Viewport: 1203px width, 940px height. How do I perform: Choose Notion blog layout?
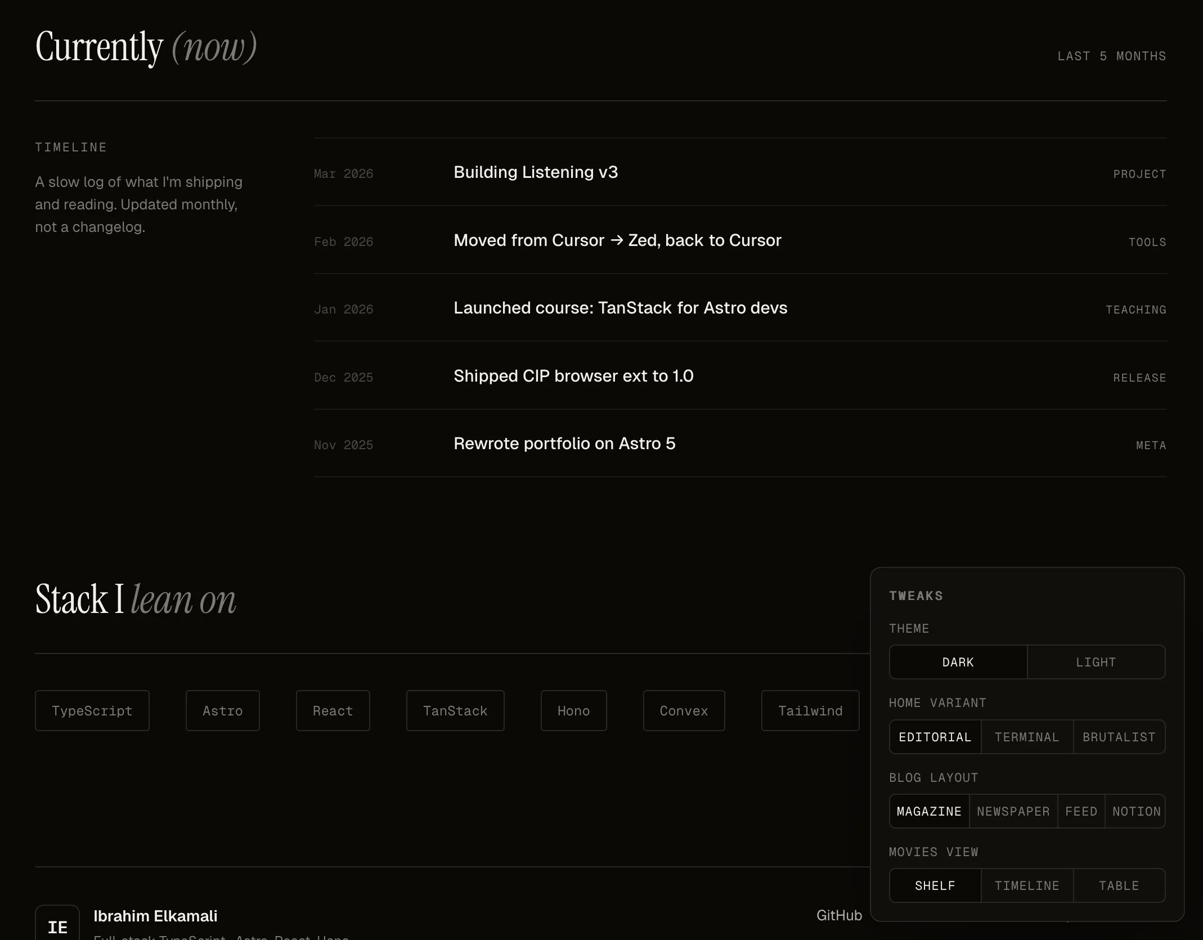[x=1135, y=811]
